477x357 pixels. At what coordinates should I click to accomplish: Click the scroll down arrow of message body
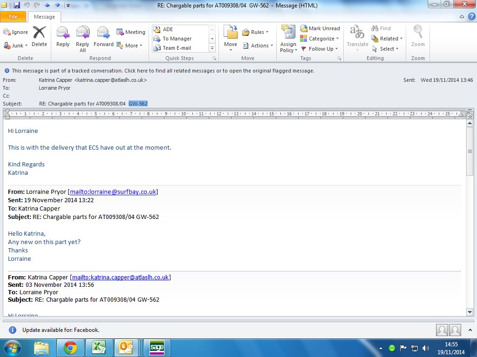pos(470,312)
